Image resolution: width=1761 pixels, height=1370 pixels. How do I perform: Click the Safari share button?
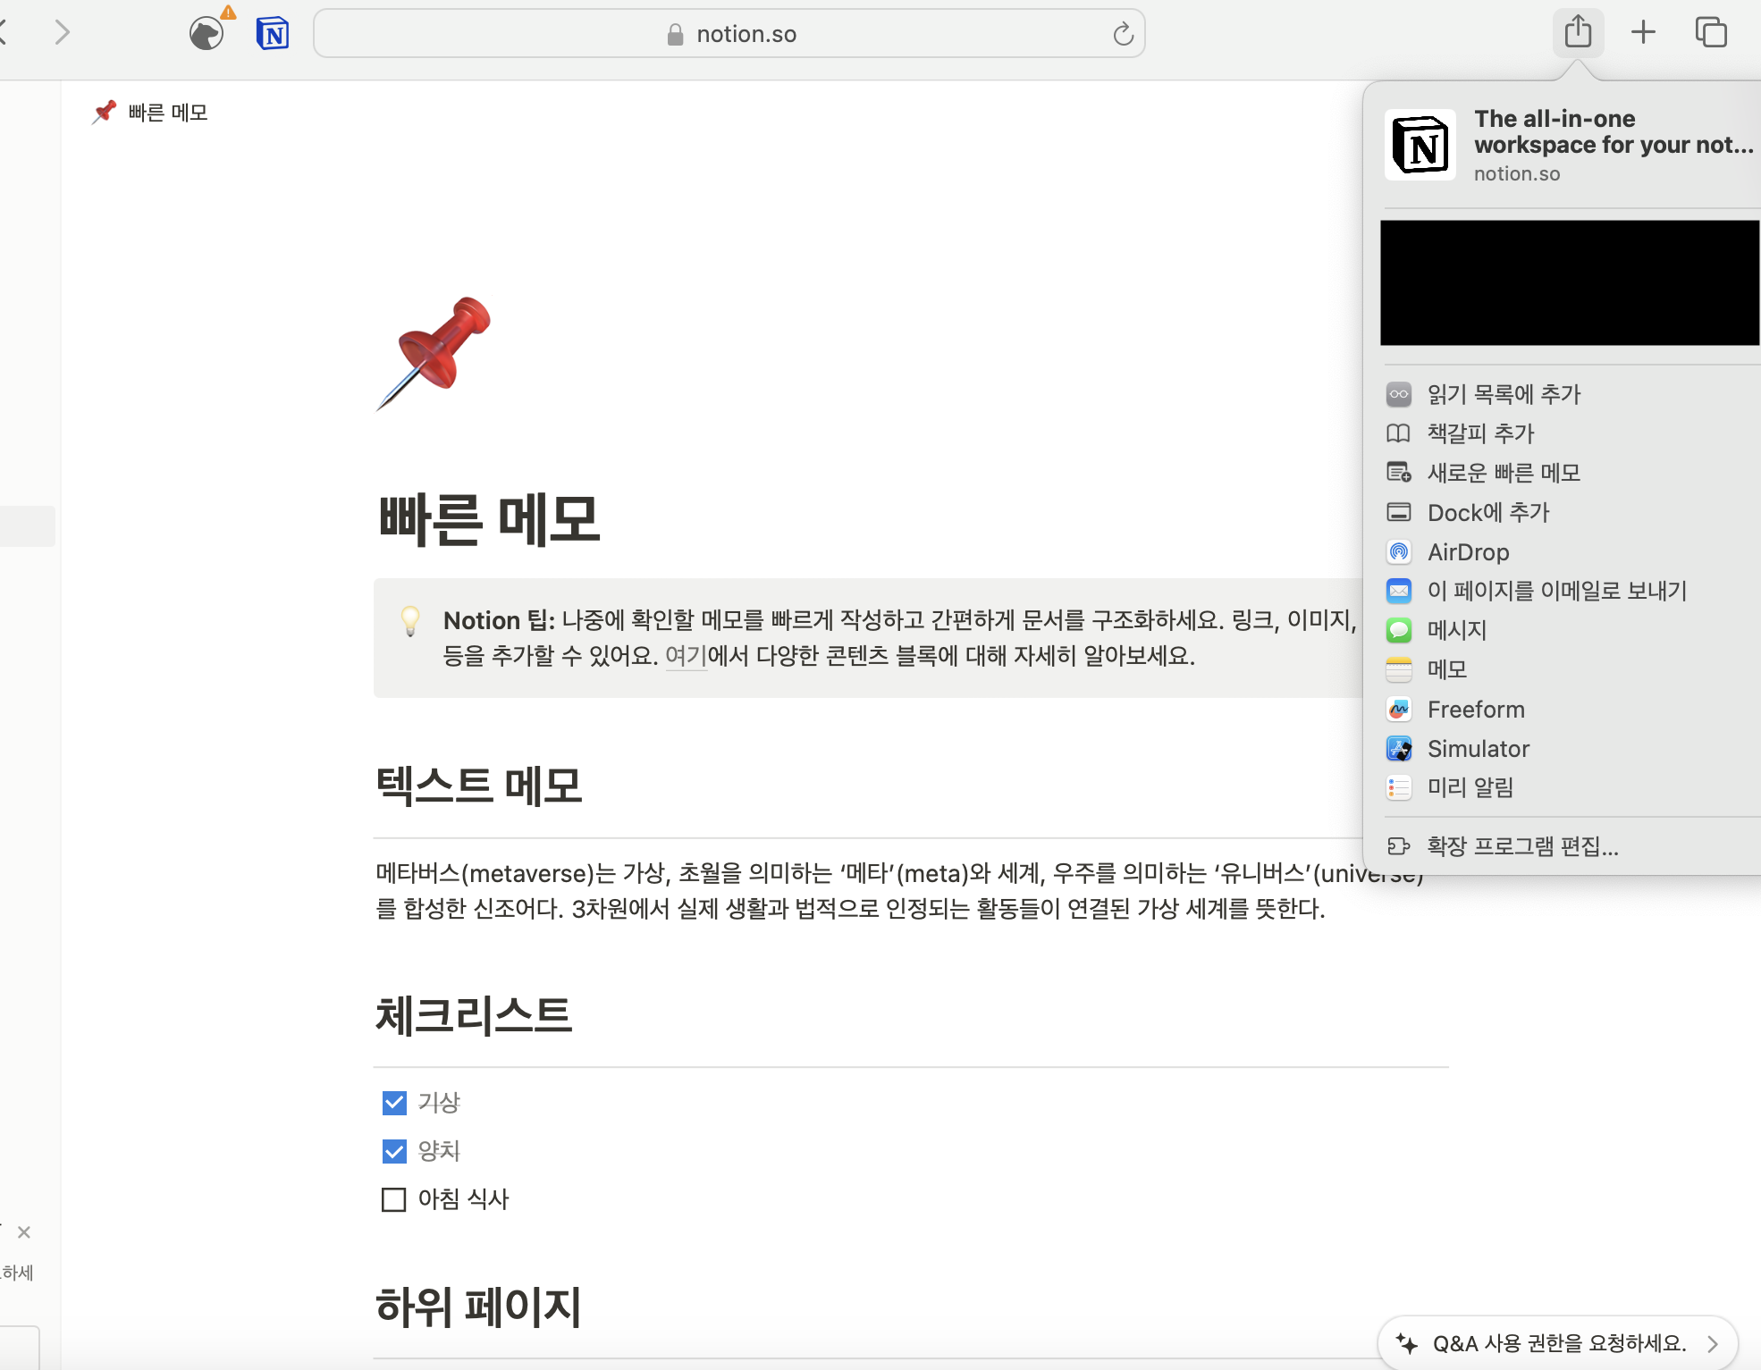tap(1578, 33)
